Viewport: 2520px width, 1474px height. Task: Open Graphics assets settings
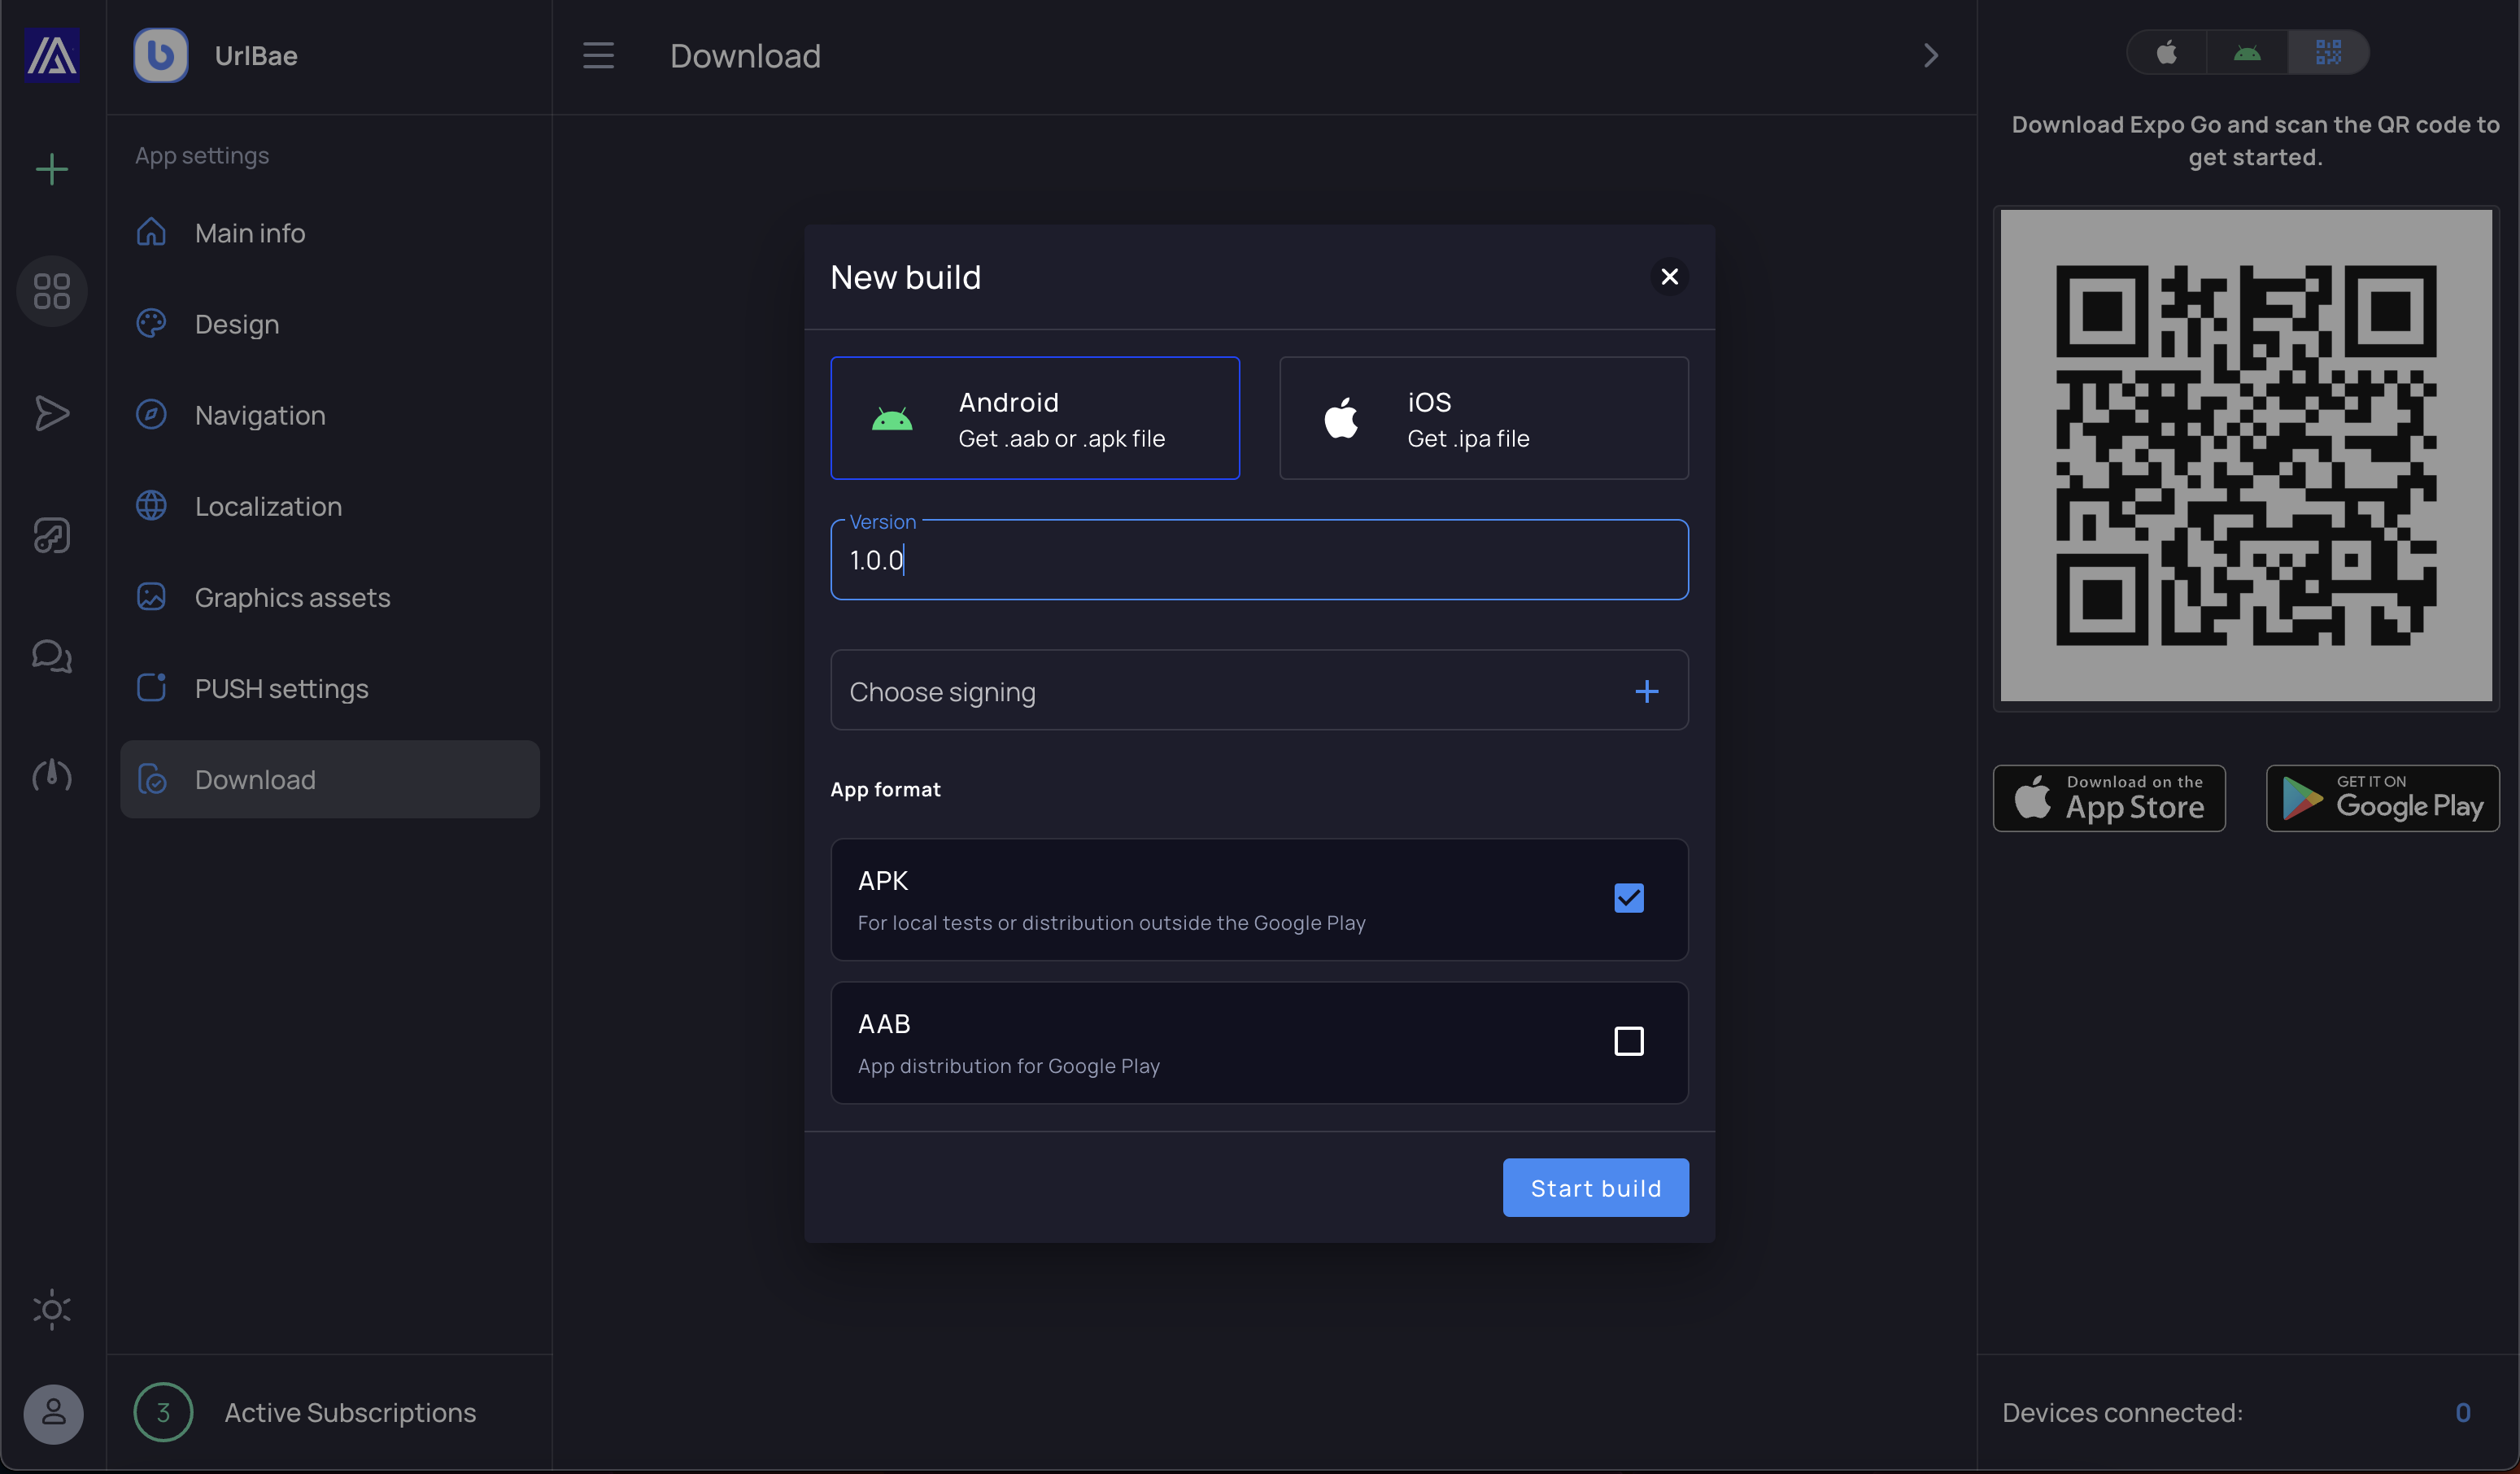(329, 597)
